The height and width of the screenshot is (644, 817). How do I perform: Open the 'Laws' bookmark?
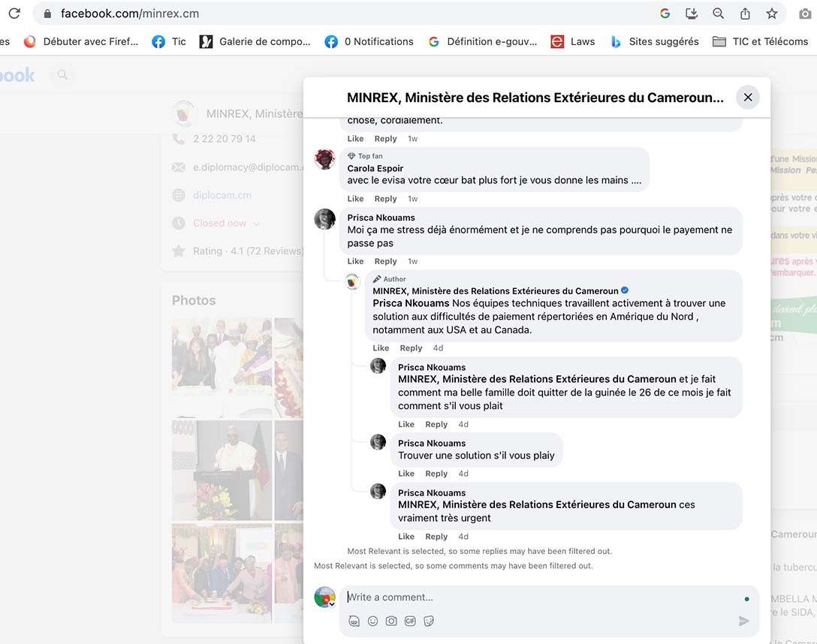573,41
